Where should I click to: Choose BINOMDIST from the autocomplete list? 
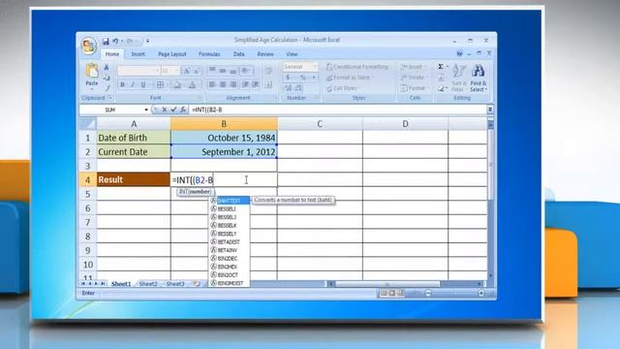click(x=230, y=283)
